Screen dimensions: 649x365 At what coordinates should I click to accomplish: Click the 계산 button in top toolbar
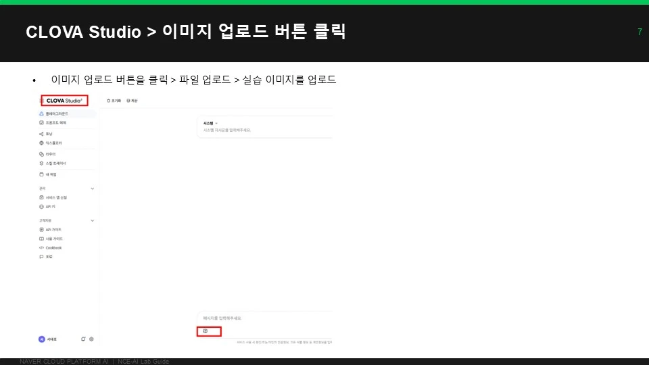132,101
